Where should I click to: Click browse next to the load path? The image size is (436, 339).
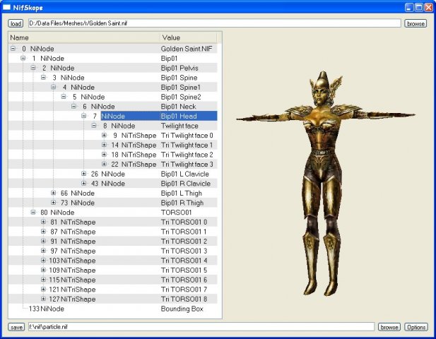tap(416, 23)
